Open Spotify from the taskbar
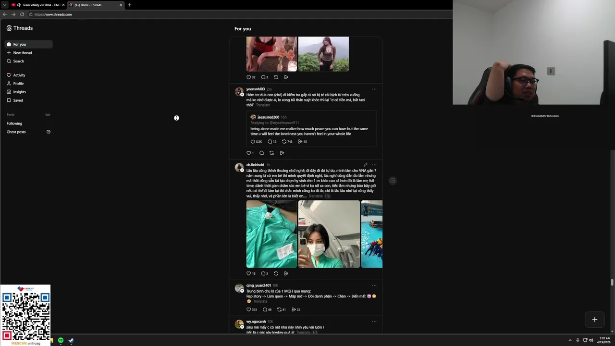615x346 pixels. [x=61, y=341]
